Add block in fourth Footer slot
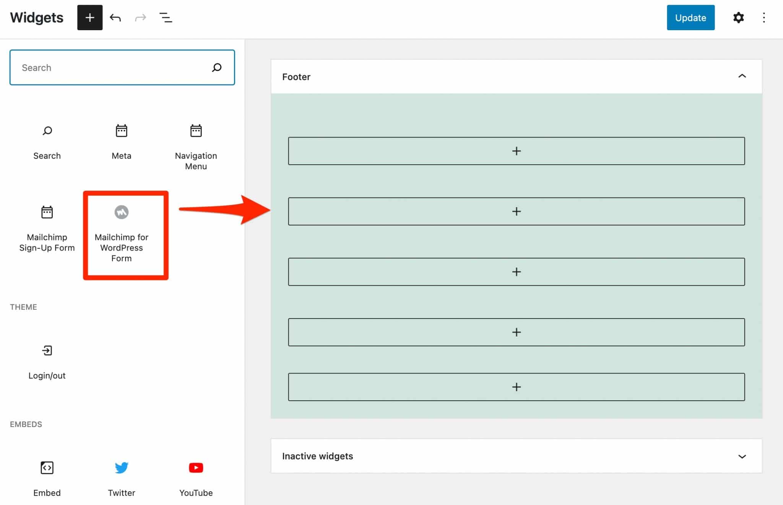This screenshot has height=505, width=783. (x=516, y=332)
